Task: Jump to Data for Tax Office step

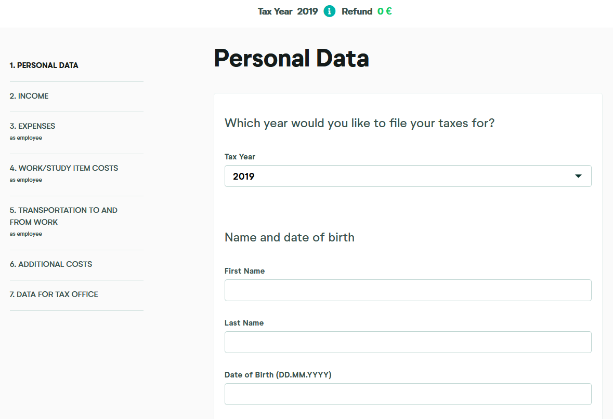Action: (54, 294)
